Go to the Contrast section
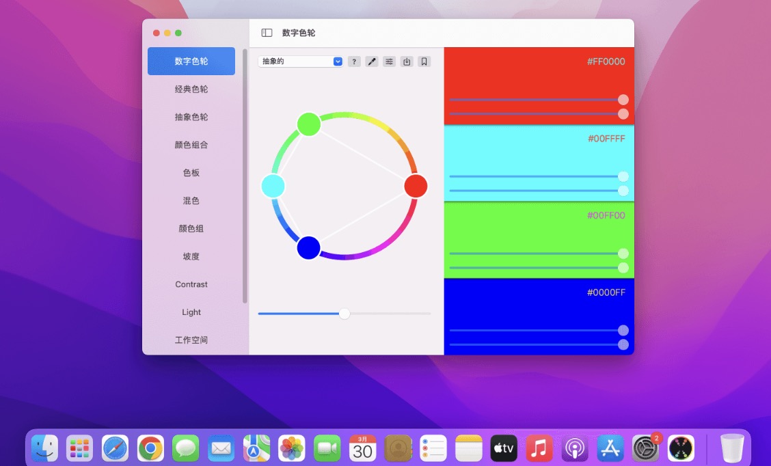771x466 pixels. coord(191,284)
